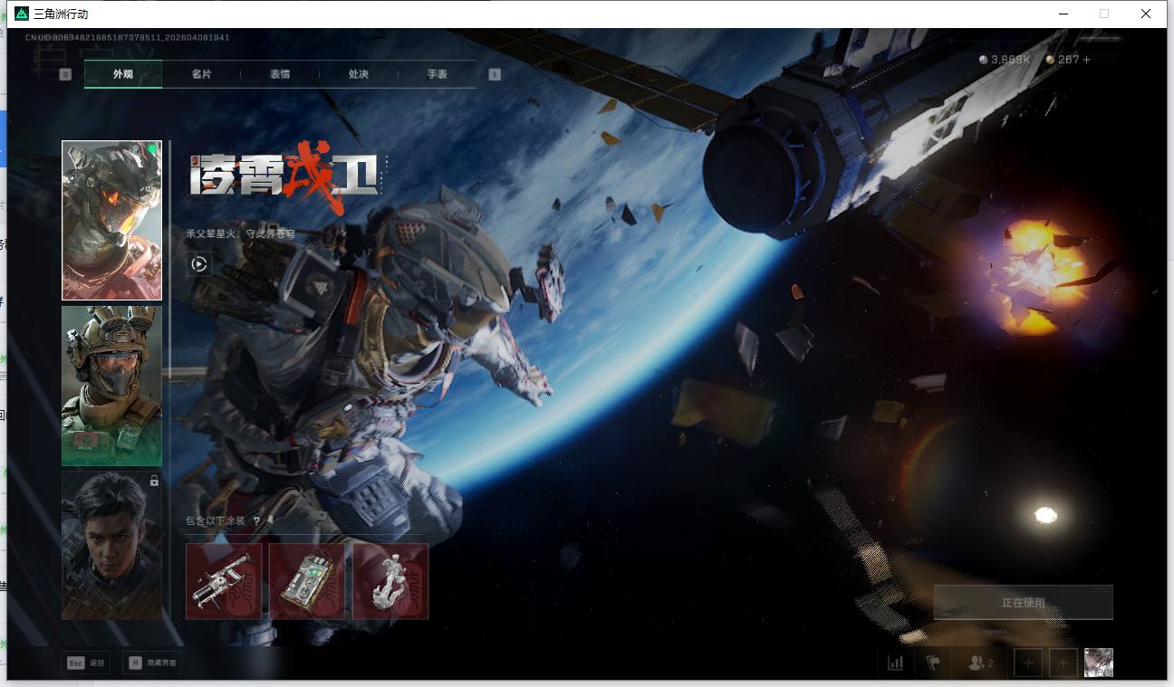This screenshot has height=687, width=1174.
Task: Open the friends list icon
Action: click(980, 663)
